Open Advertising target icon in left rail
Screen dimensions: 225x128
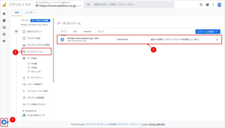[x=4, y=34]
